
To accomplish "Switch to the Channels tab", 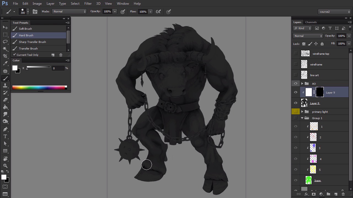I will 311,22.
